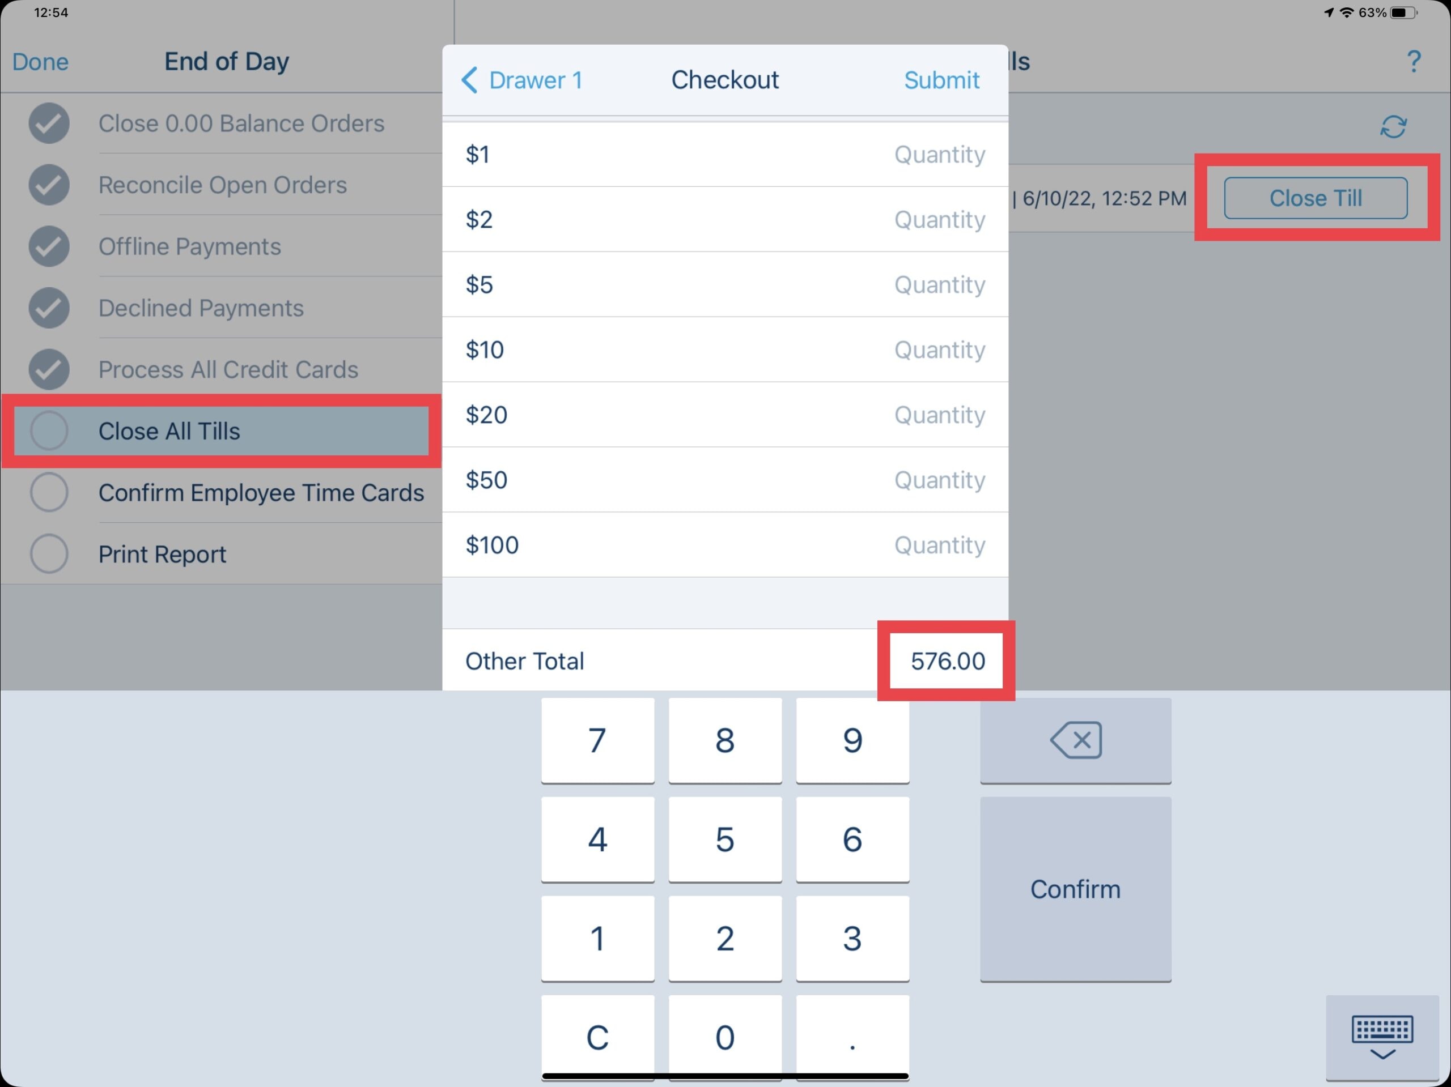1451x1087 pixels.
Task: Tap the delete/backspace key icon
Action: point(1073,739)
